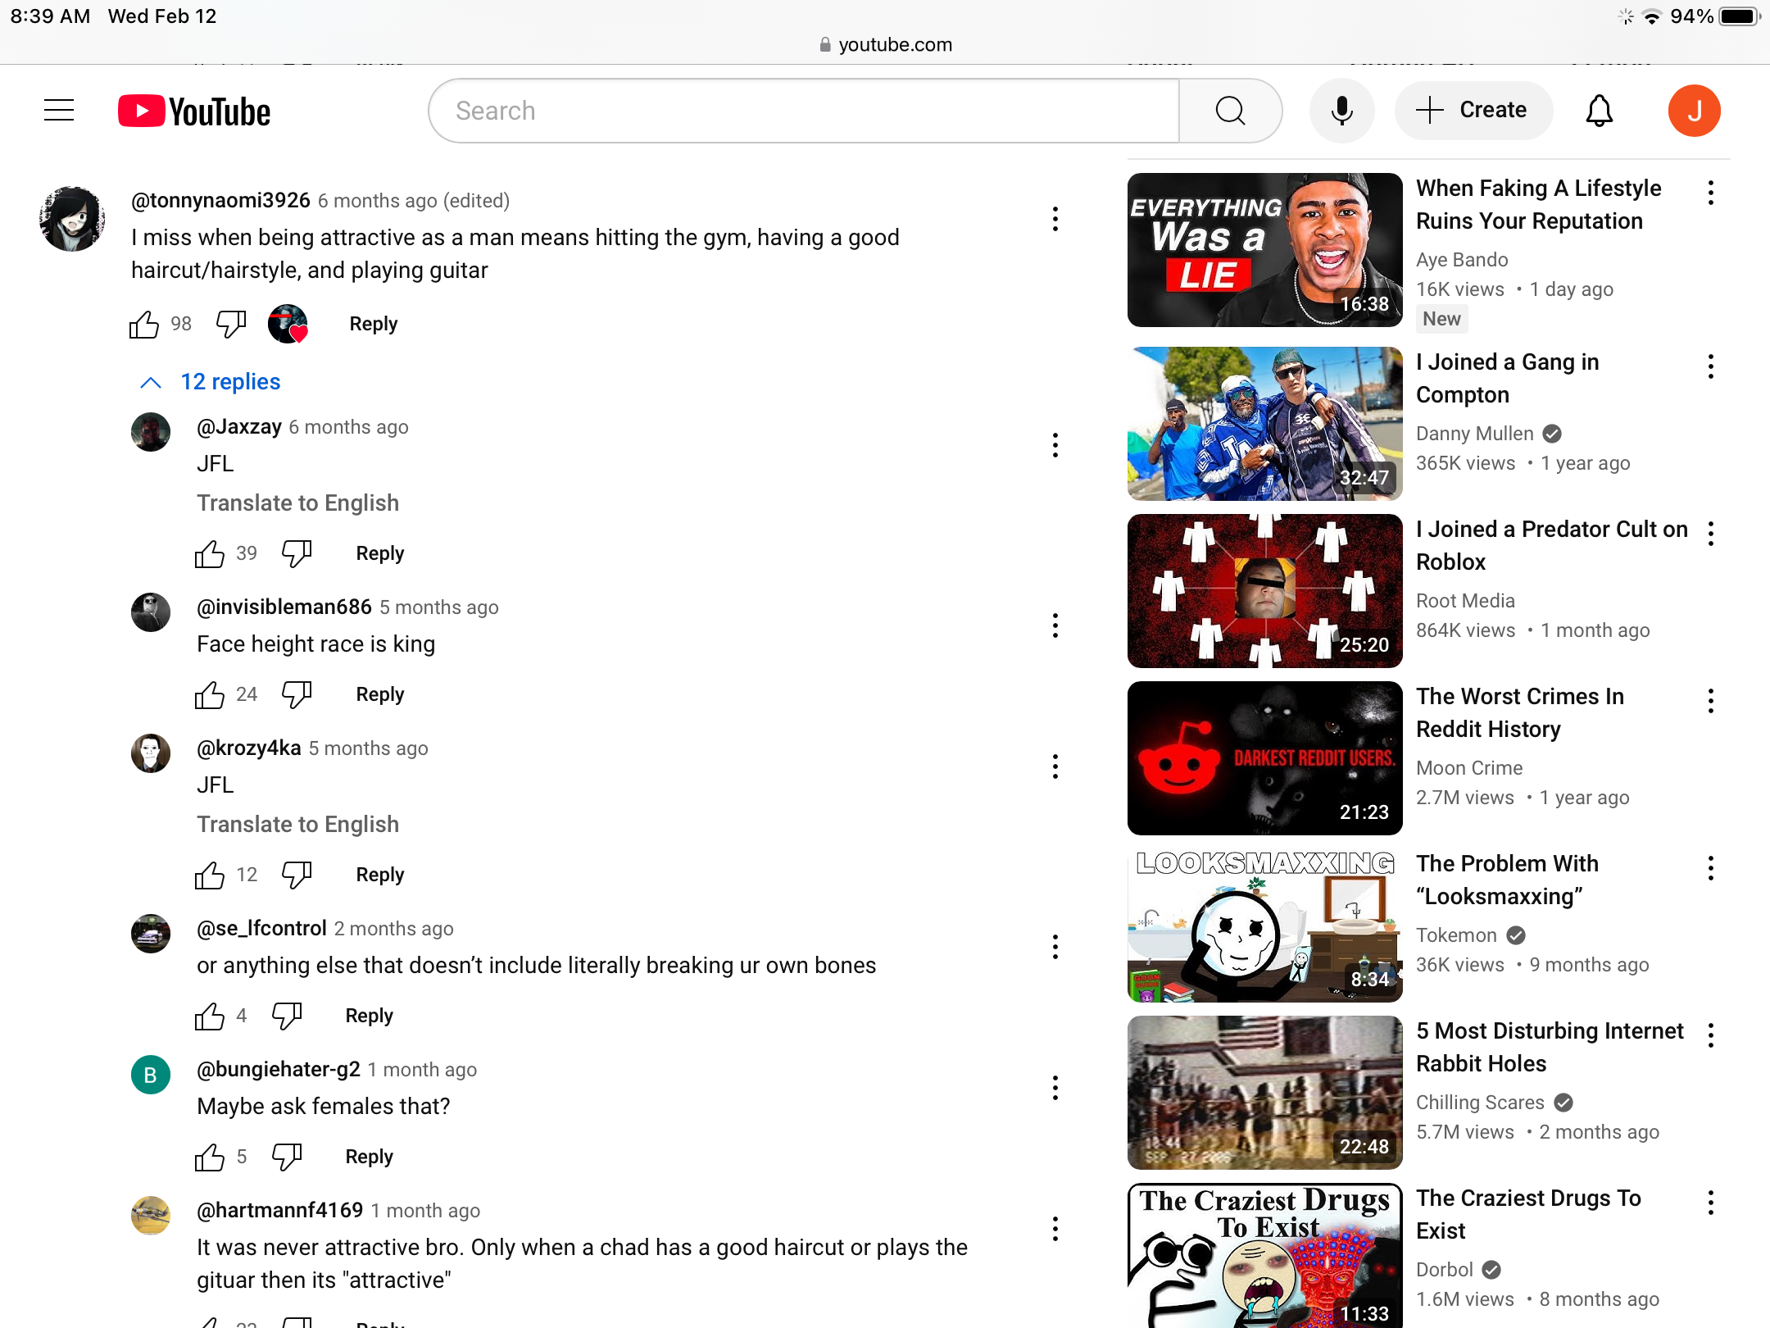Open the hamburger guide menu

(59, 111)
